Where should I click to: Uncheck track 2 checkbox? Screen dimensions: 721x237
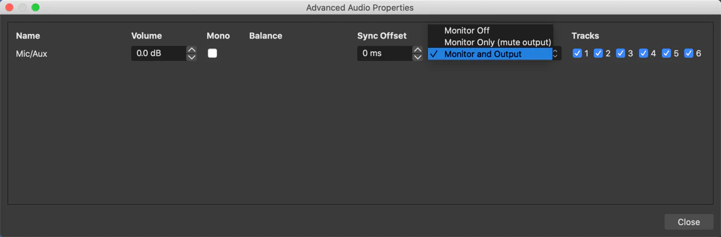tap(598, 53)
